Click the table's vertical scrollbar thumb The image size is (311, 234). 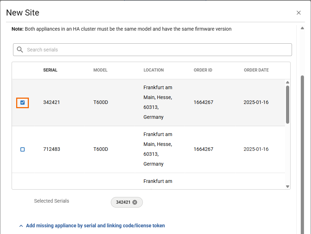(x=287, y=104)
